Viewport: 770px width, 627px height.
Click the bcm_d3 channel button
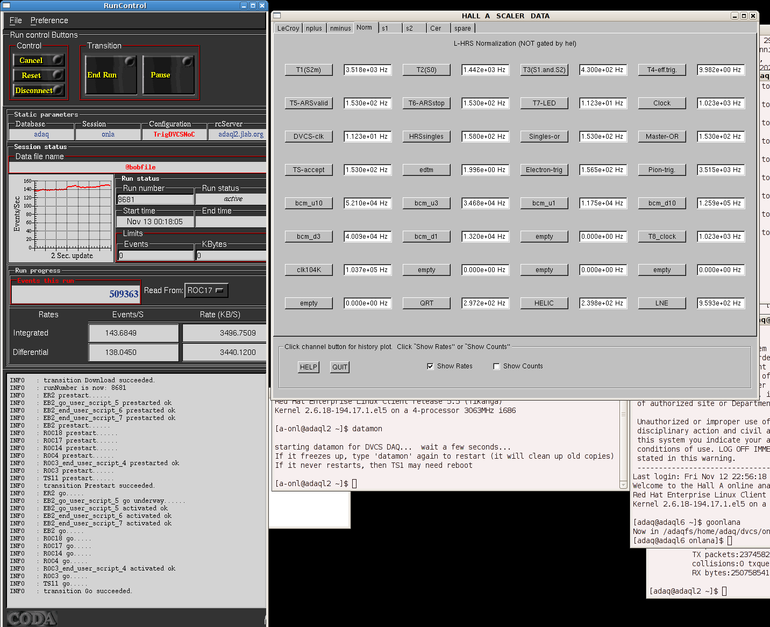pos(309,237)
